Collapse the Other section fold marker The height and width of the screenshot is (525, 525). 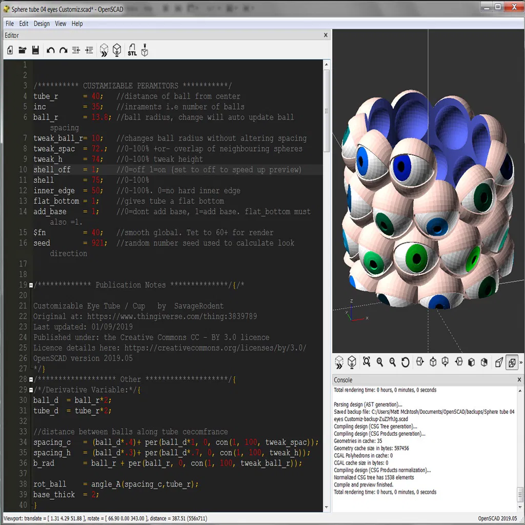click(x=31, y=380)
